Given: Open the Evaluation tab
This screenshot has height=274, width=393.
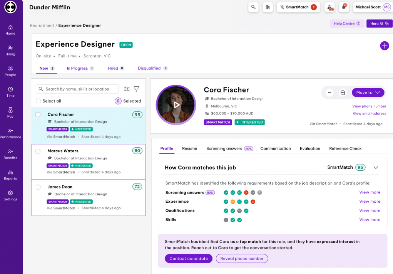Looking at the screenshot, I should coord(310,148).
